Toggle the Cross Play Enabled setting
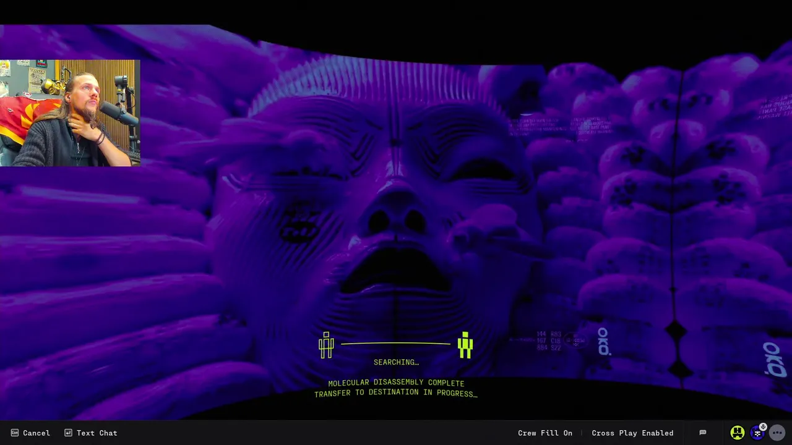Screen dimensions: 792x445 click(632, 433)
